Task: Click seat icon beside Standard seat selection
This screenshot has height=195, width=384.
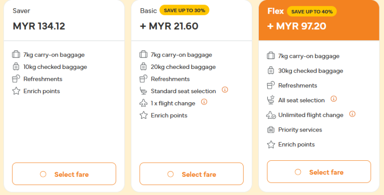Action: (144, 91)
